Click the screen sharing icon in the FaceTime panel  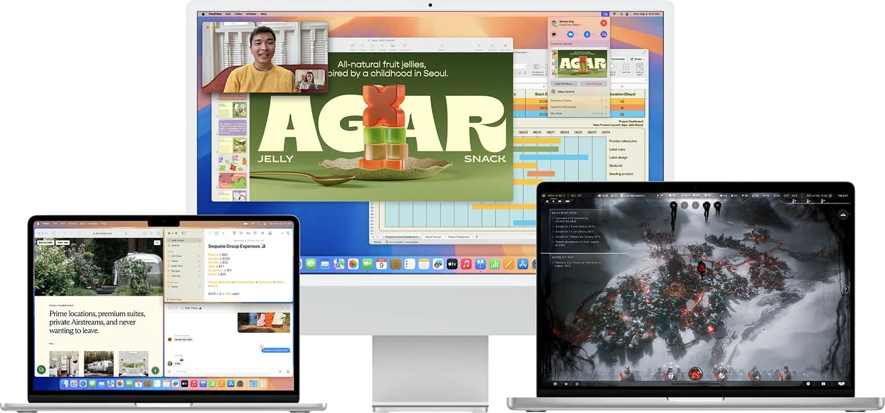click(x=604, y=34)
